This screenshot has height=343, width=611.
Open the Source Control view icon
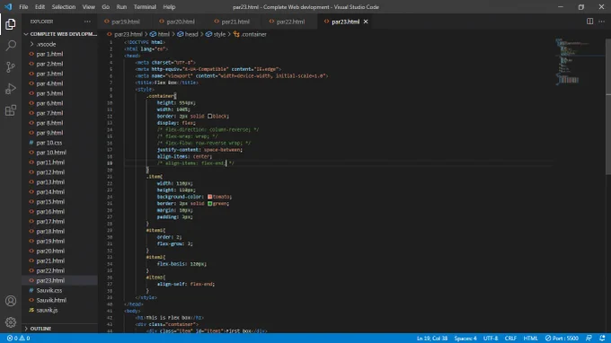click(11, 67)
